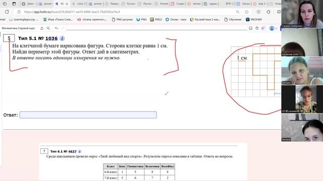Open the 'Обучение' bookmark

pyautogui.click(x=233, y=20)
